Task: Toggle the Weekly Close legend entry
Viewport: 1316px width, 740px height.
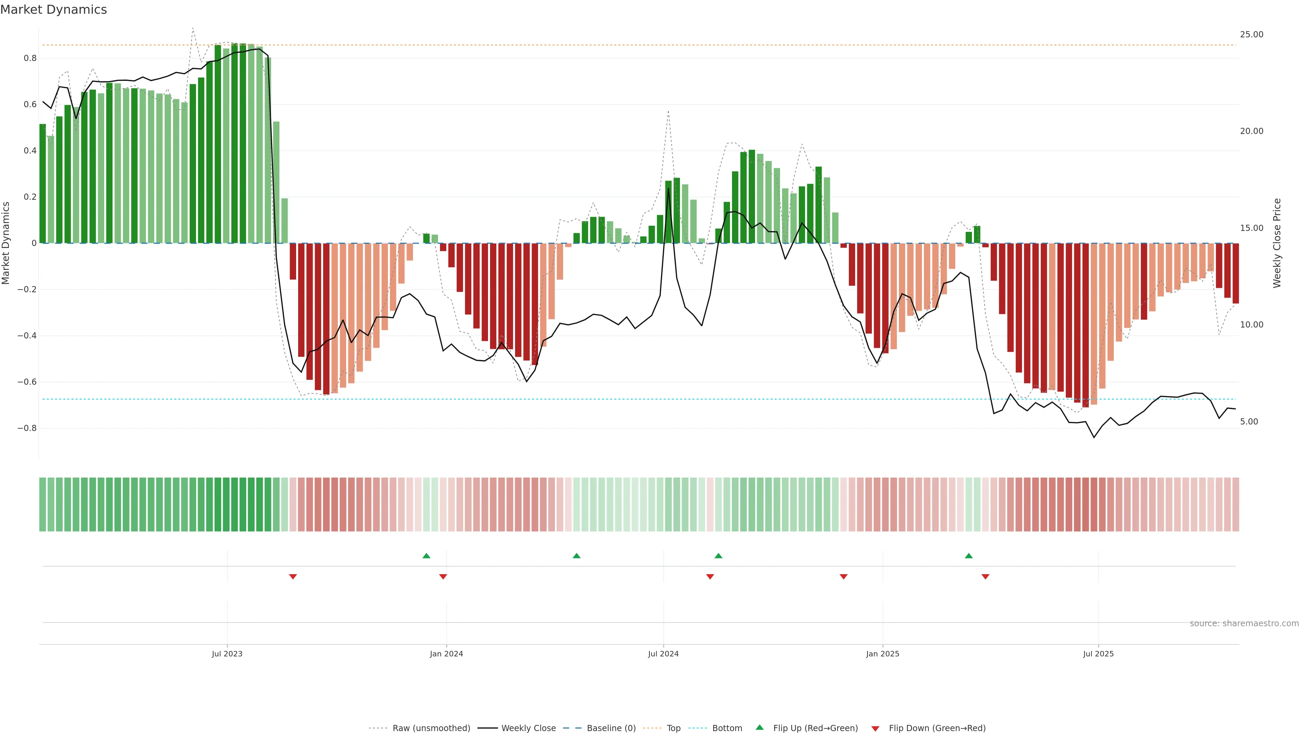Action: pyautogui.click(x=528, y=728)
